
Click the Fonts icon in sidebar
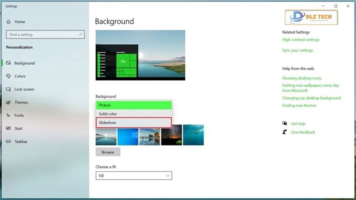(9, 115)
